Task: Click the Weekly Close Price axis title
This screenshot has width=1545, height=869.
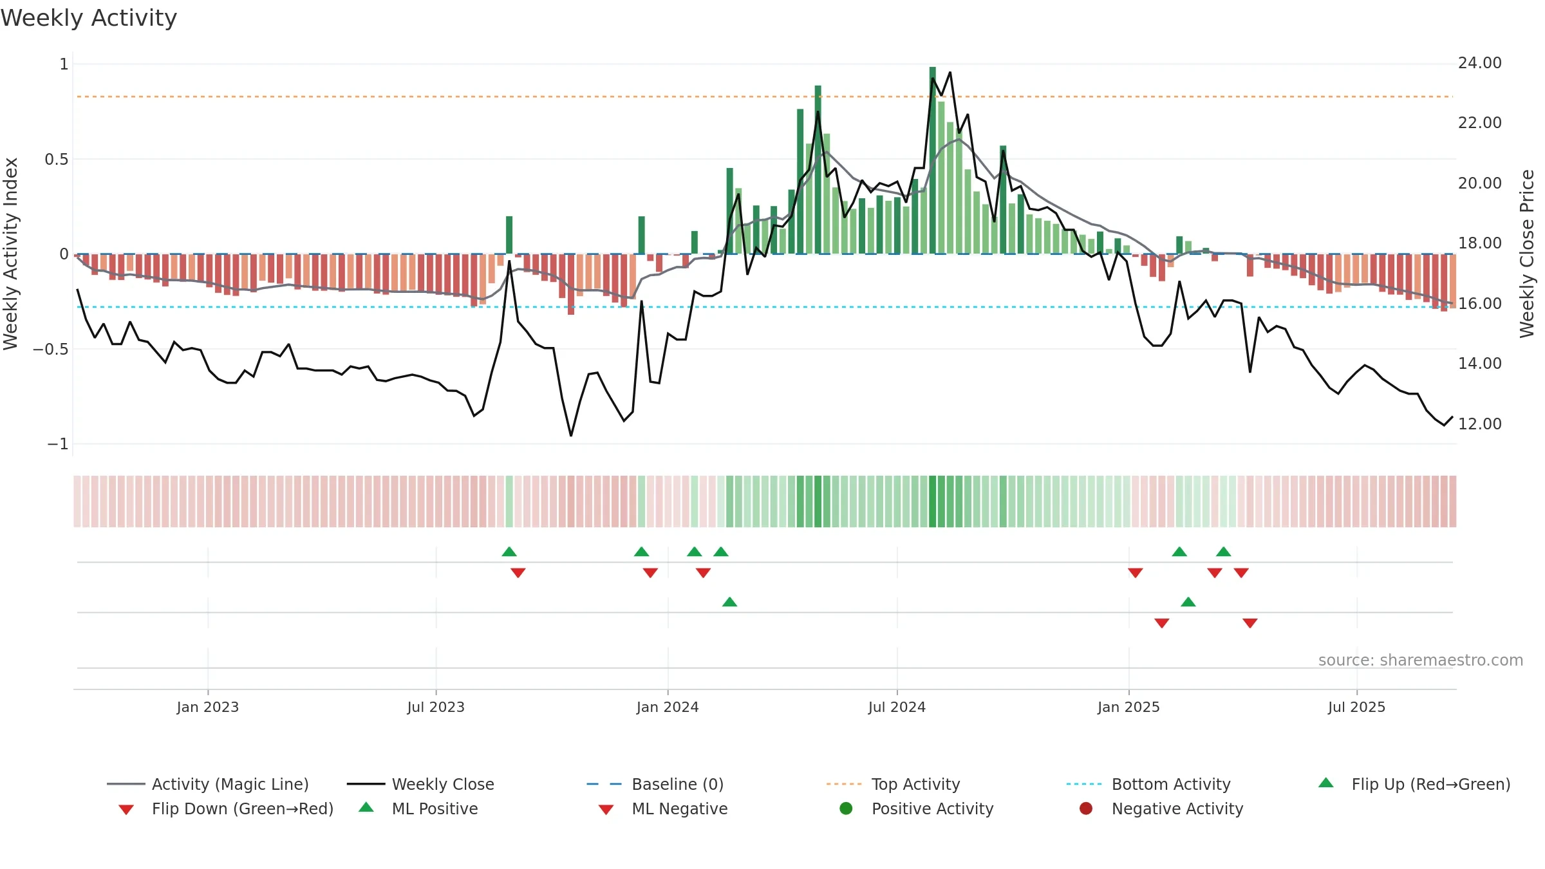Action: click(1527, 254)
